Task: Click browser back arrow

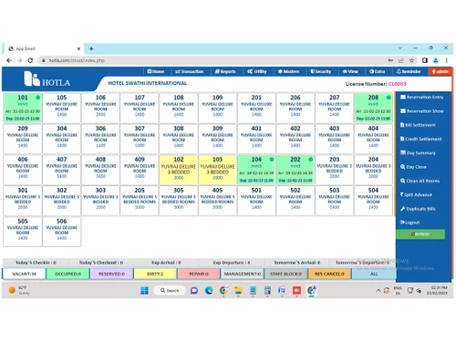Action: point(9,60)
